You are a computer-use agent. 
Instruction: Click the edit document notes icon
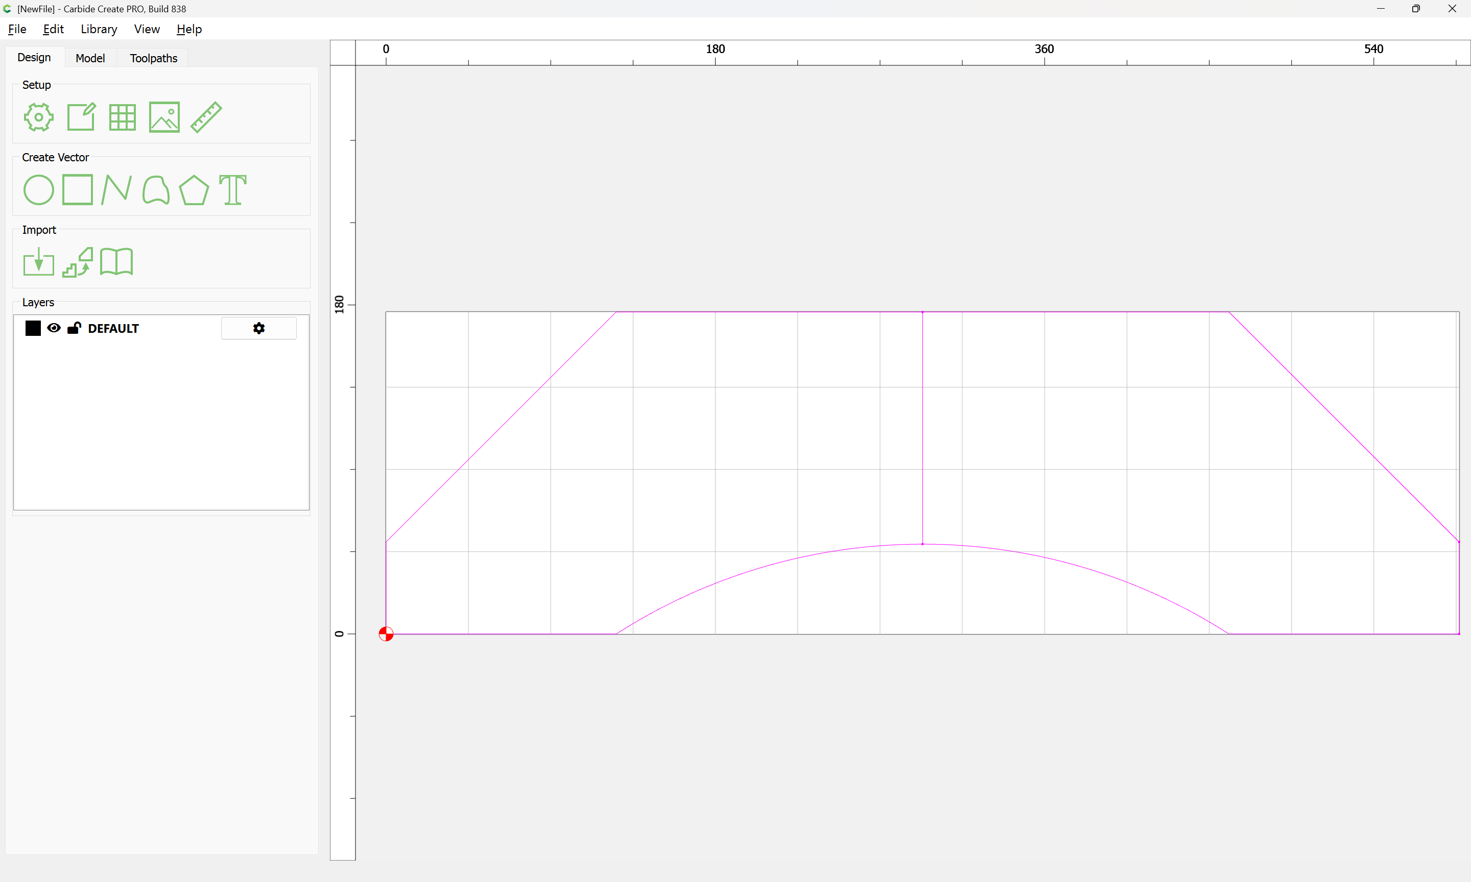point(81,117)
